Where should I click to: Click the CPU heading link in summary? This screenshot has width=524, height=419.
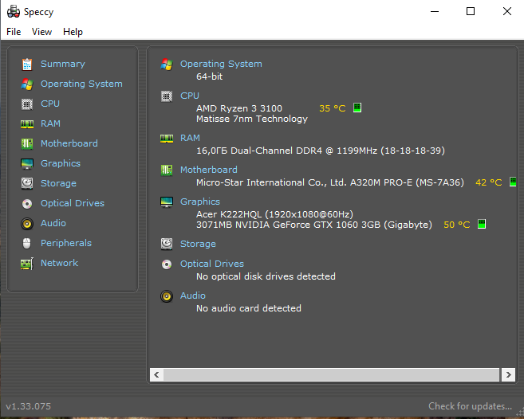(190, 96)
